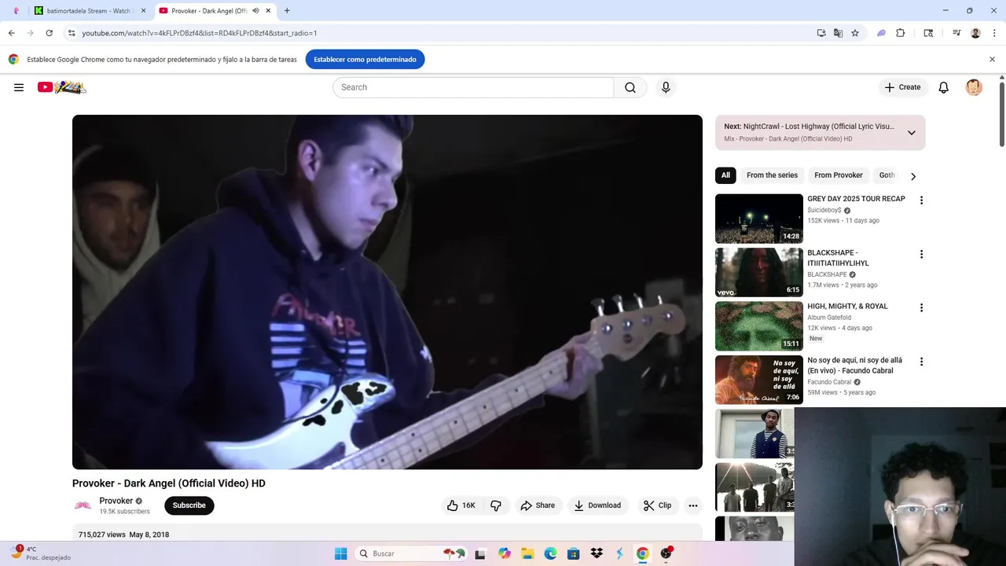This screenshot has width=1006, height=566.
Task: Open options for GREY DAY 2025 video
Action: click(921, 200)
